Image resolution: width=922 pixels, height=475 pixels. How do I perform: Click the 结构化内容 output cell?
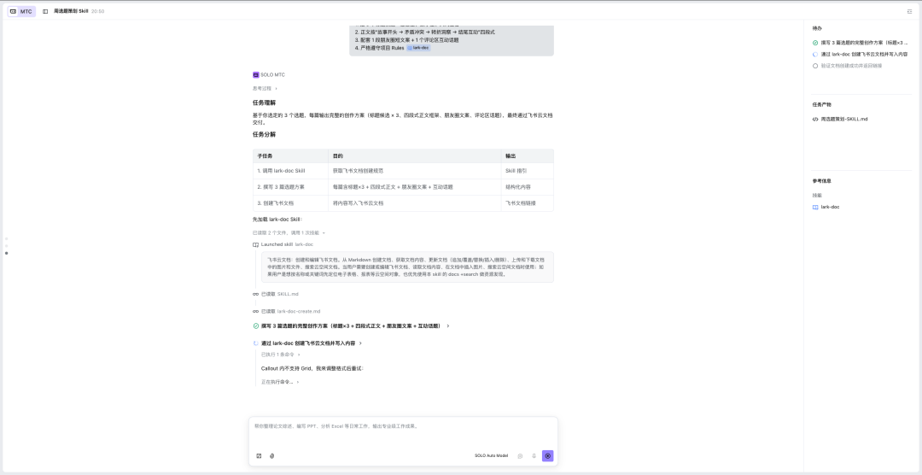coord(527,186)
